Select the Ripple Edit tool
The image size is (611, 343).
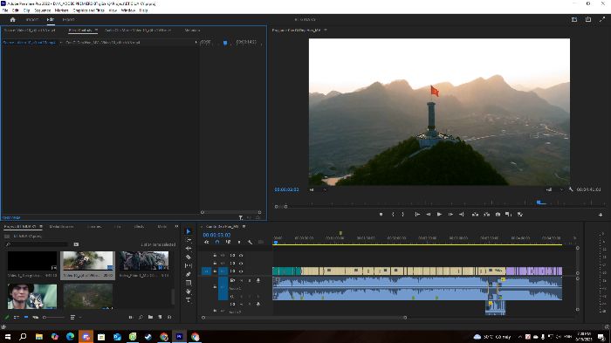[x=189, y=248]
